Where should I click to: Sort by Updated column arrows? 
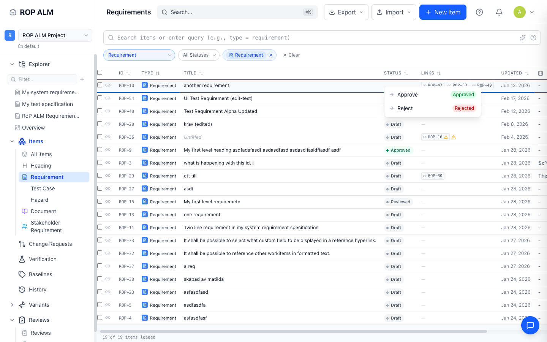click(x=527, y=73)
